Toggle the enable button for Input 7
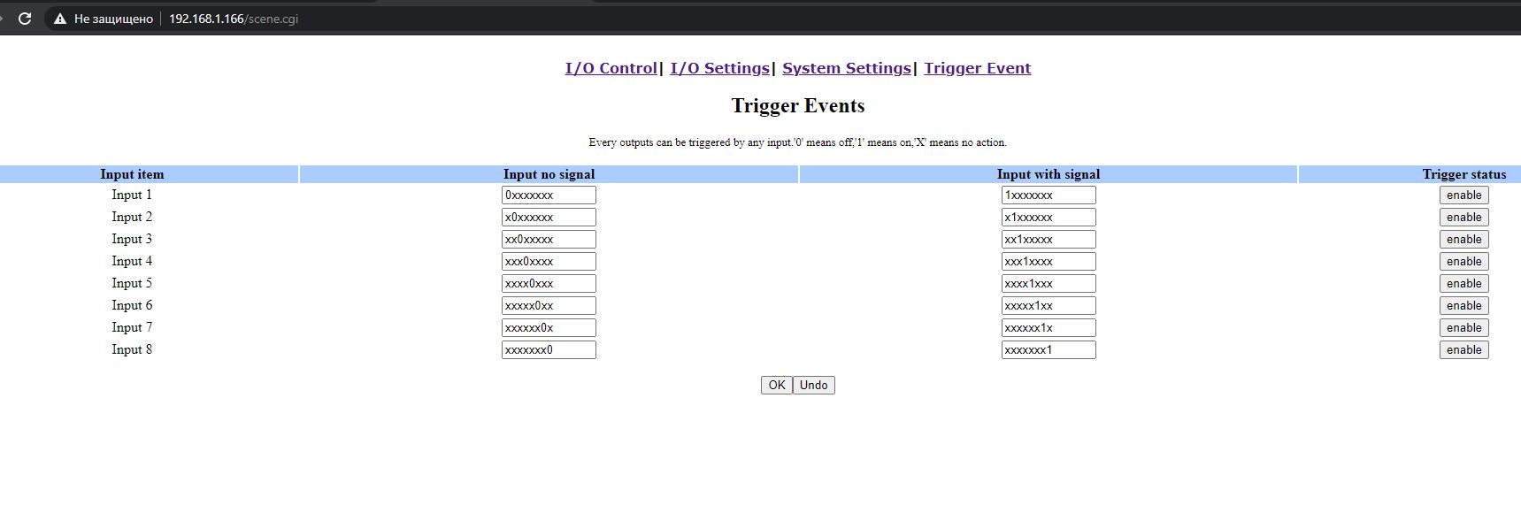This screenshot has height=513, width=1521. click(1463, 327)
